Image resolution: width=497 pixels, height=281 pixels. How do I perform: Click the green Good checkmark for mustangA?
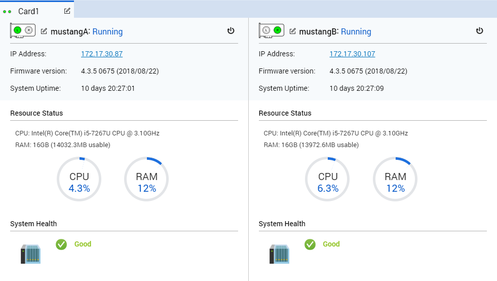(x=61, y=244)
